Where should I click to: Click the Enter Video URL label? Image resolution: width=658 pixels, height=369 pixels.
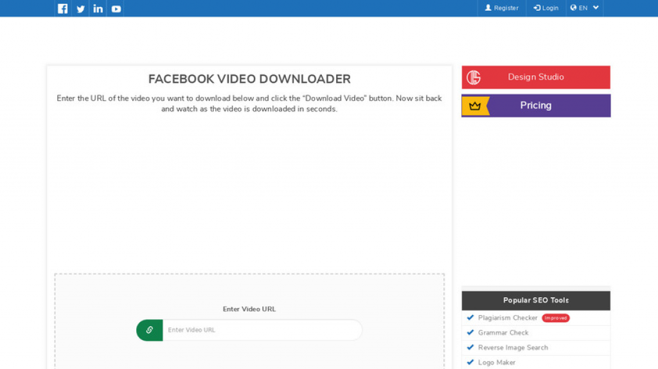click(x=249, y=309)
